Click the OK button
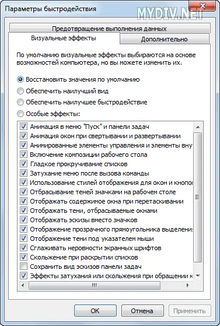This screenshot has width=220, height=326. click(95, 311)
